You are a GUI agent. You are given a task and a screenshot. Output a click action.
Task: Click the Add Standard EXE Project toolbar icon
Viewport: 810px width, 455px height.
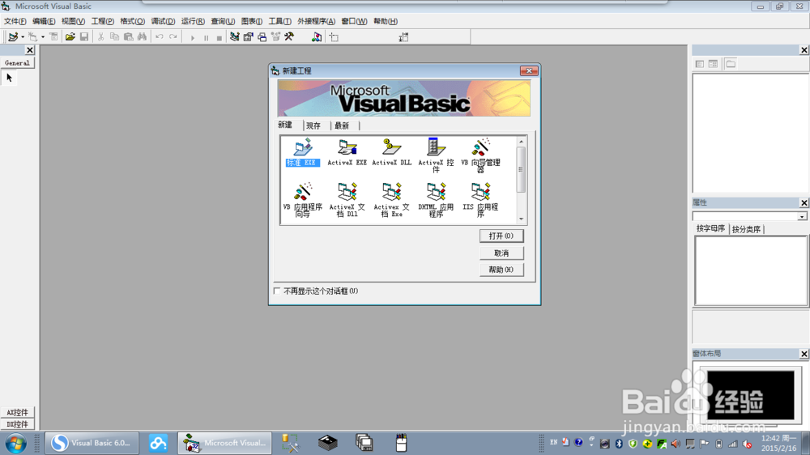click(x=13, y=36)
